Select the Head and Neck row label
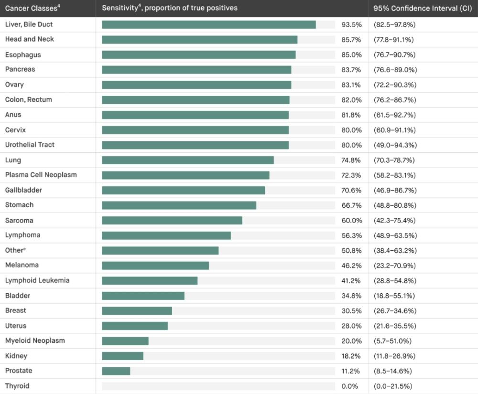The image size is (478, 394). coord(30,39)
